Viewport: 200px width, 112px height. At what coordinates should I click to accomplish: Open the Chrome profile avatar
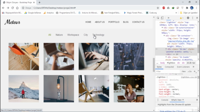tap(192, 8)
